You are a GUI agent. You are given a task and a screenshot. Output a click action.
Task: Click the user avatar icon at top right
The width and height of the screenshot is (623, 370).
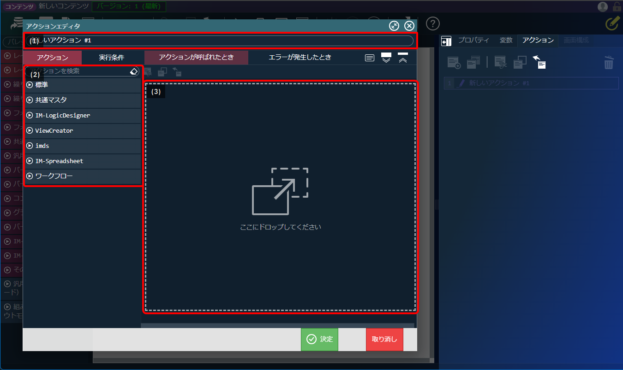[603, 6]
